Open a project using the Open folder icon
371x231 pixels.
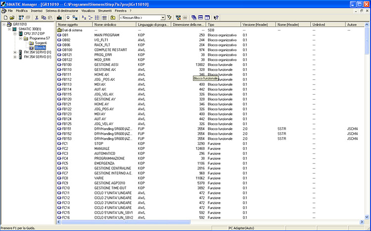pos(12,17)
